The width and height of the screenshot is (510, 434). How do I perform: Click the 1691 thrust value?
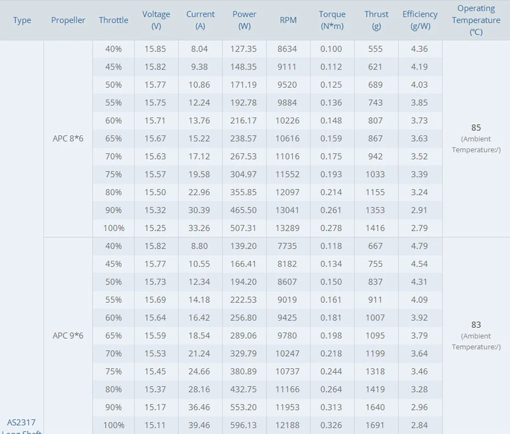375,425
